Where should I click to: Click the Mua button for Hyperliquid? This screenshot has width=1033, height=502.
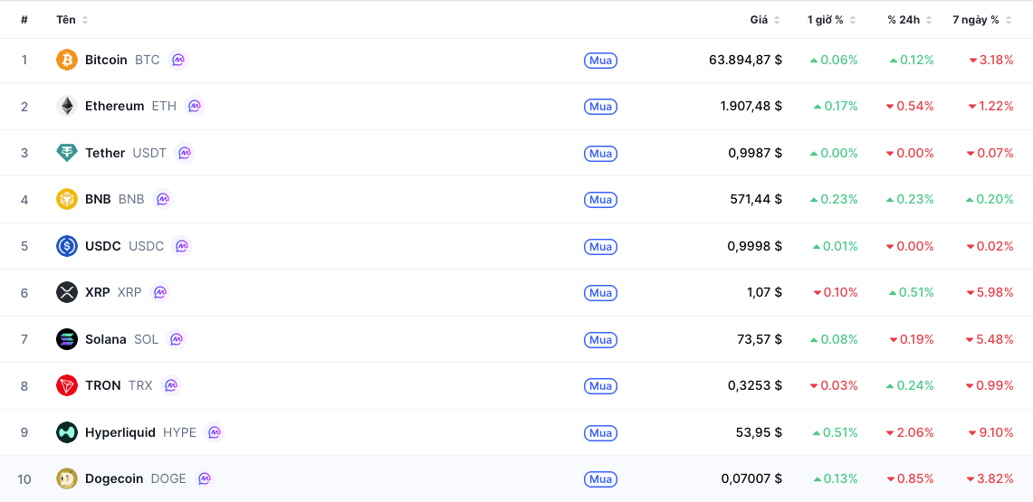coord(600,433)
